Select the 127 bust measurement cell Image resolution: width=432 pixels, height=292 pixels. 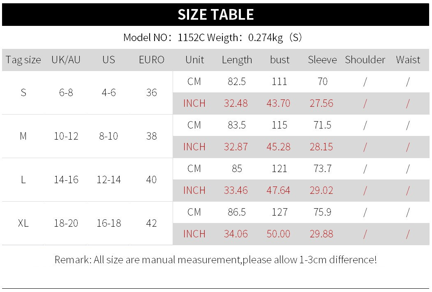coord(280,212)
